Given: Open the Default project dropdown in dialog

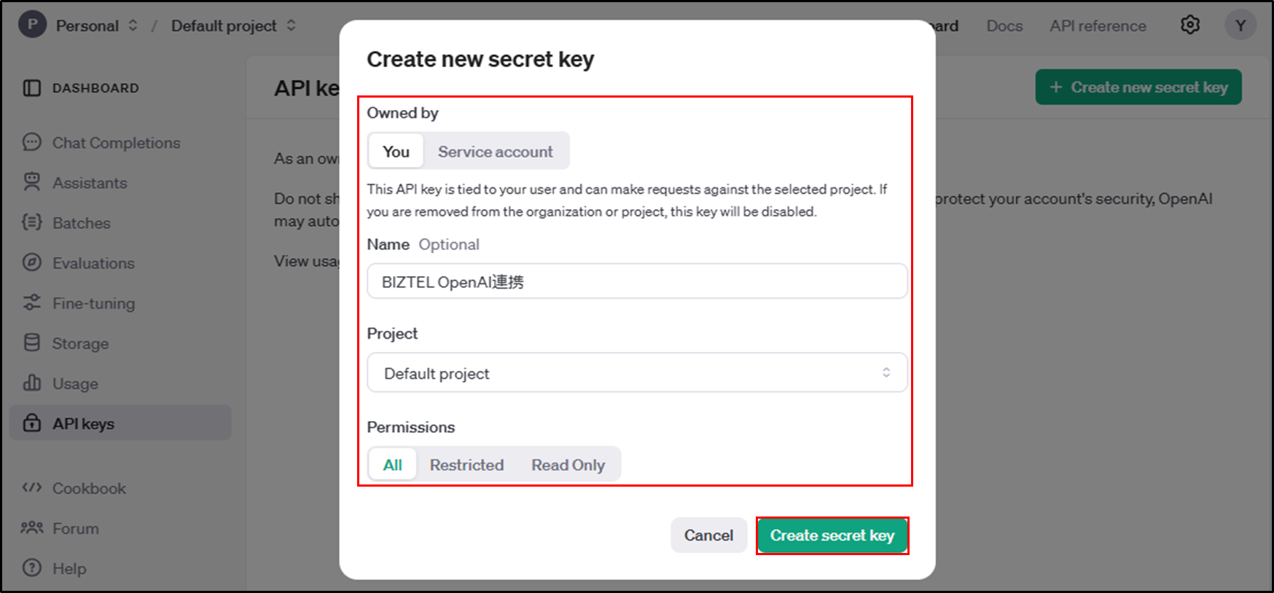Looking at the screenshot, I should click(637, 373).
